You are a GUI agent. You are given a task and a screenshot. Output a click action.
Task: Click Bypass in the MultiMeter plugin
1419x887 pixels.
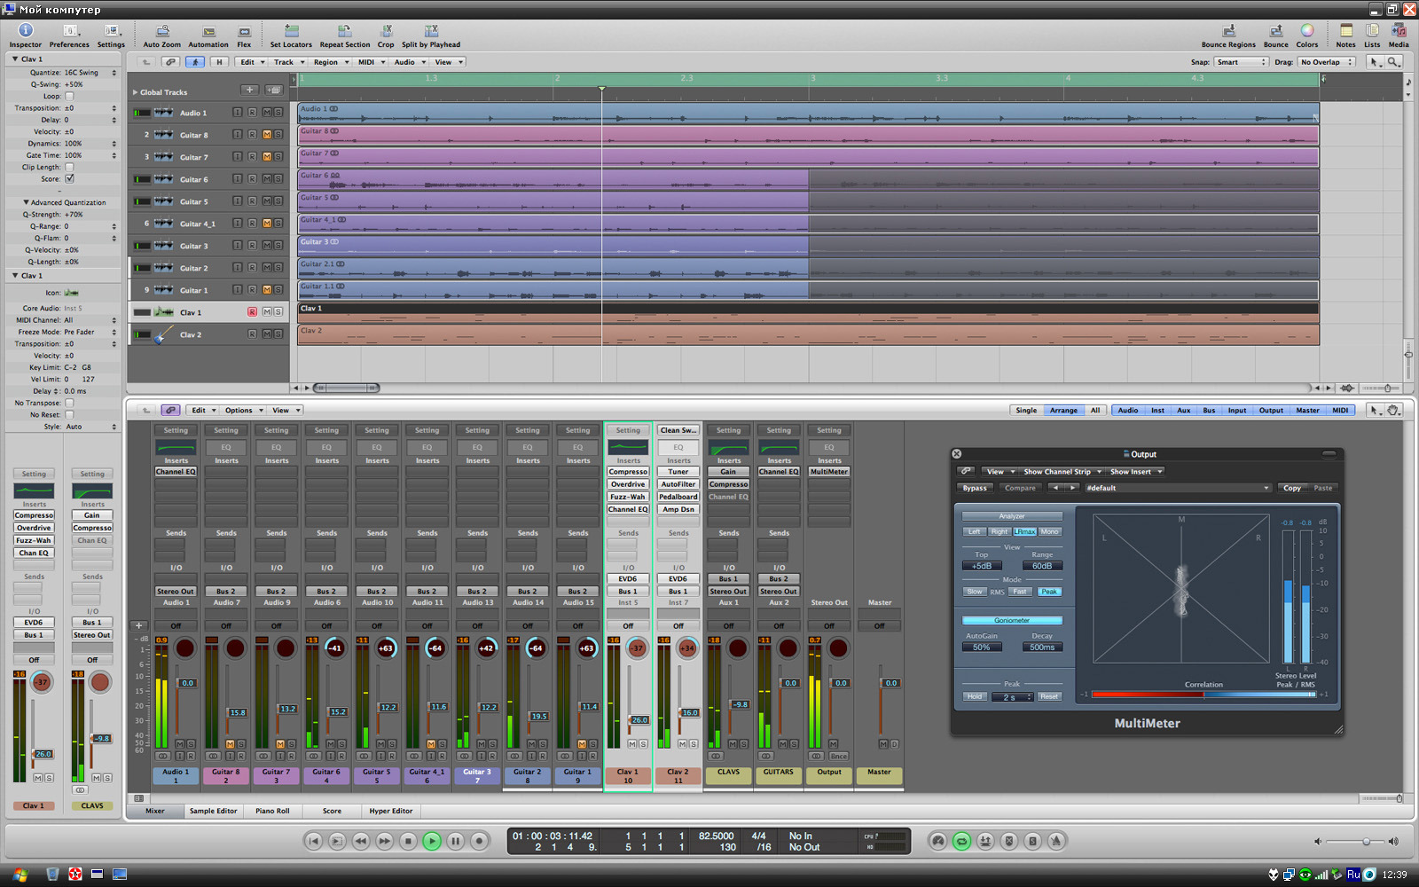coord(975,488)
